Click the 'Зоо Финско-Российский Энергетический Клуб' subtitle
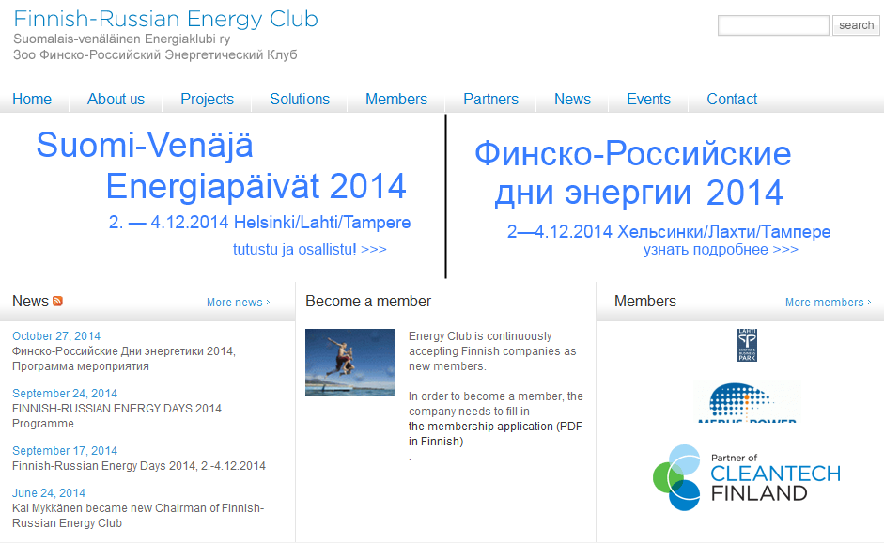 coord(155,54)
